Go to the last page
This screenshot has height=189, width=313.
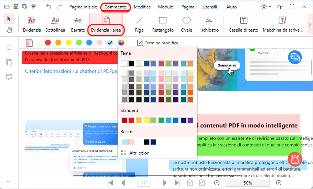tap(177, 183)
